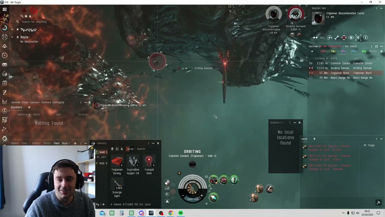Select PLEX Vault in Inventory tree
Image resolution: width=385 pixels, height=217 pixels.
(x=102, y=163)
